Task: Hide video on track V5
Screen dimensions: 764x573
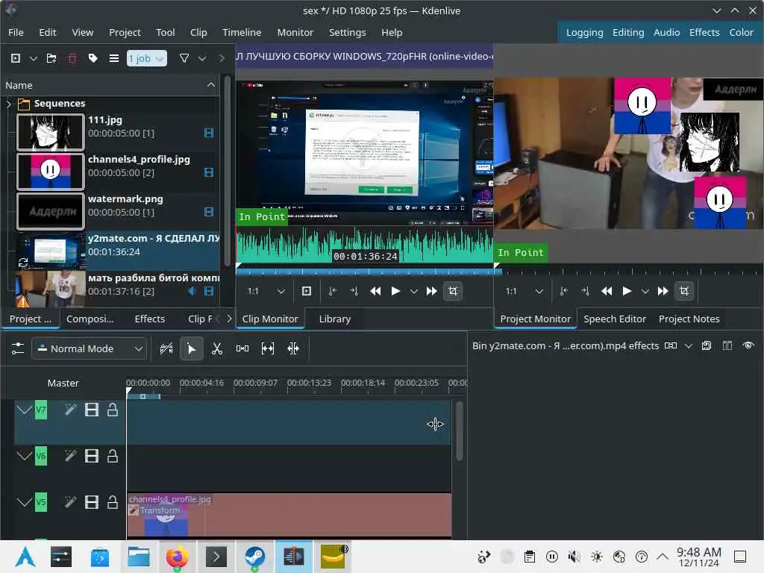Action: tap(92, 502)
